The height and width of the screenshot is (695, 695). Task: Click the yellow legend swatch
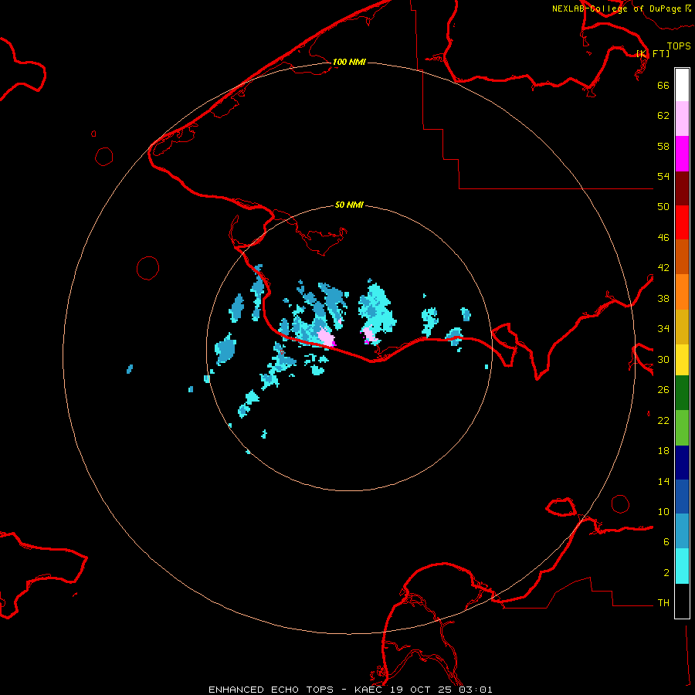click(682, 360)
